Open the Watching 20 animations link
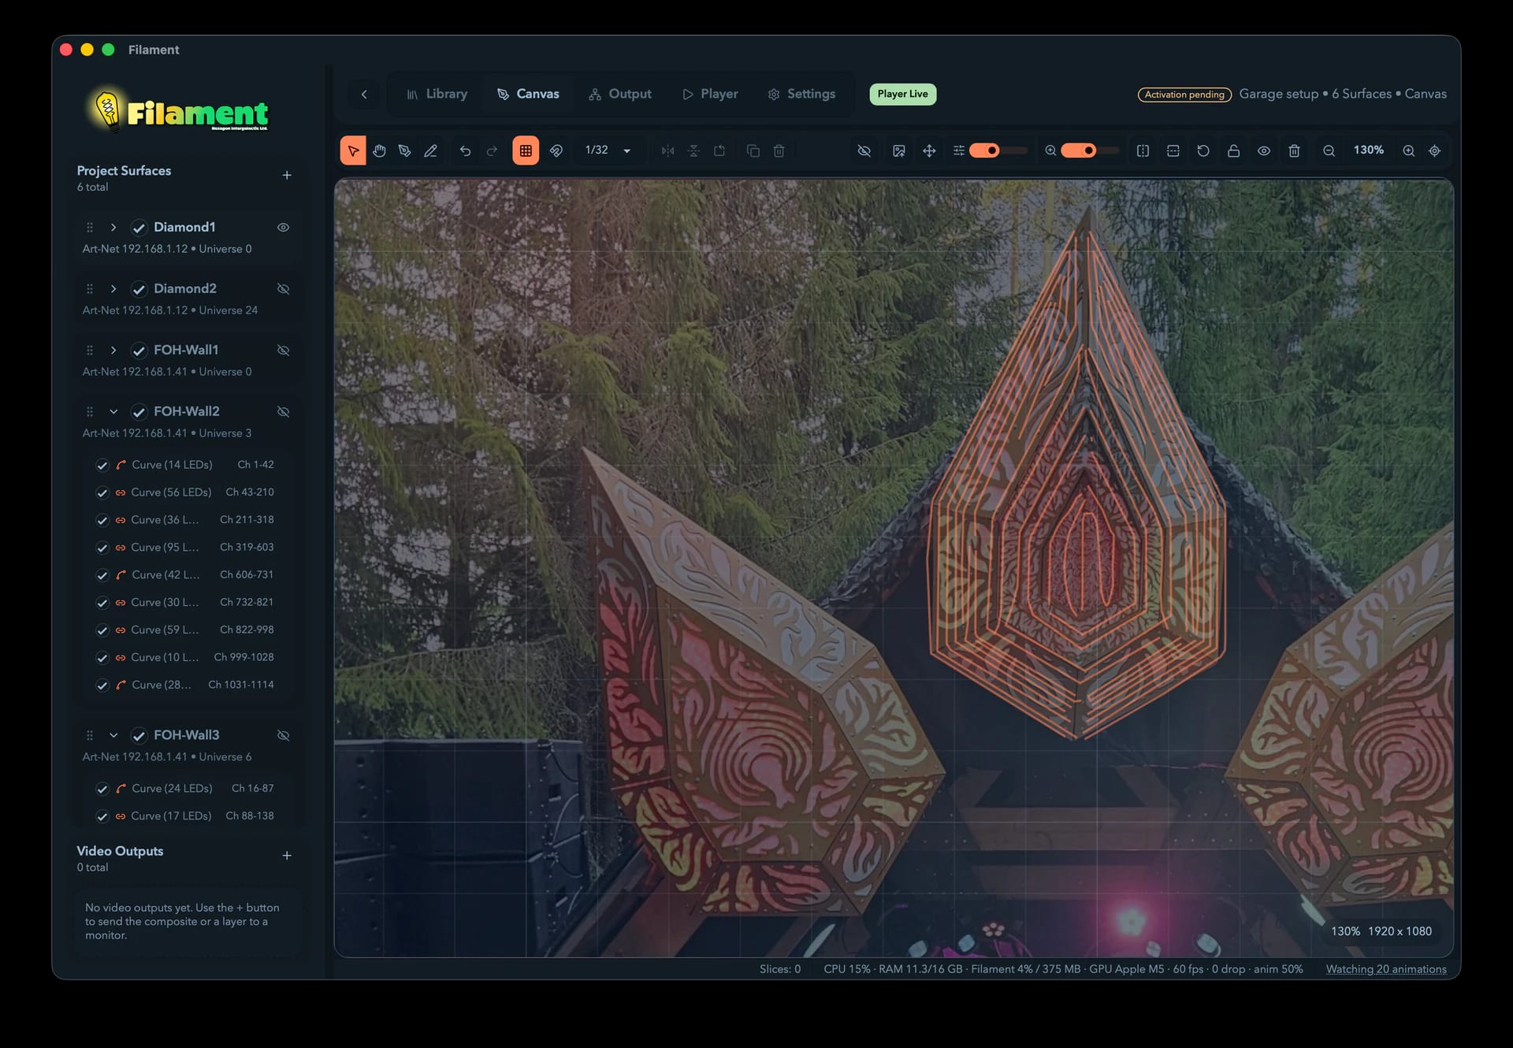1513x1048 pixels. click(x=1386, y=969)
